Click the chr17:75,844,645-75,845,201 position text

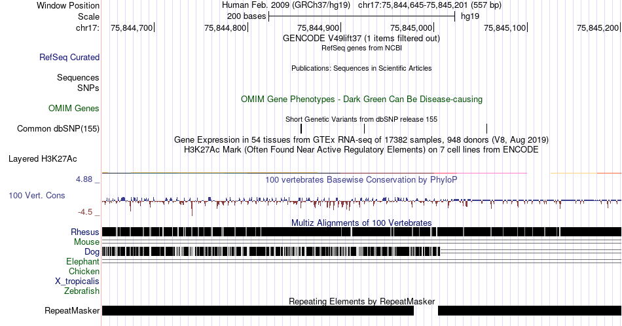pyautogui.click(x=430, y=5)
